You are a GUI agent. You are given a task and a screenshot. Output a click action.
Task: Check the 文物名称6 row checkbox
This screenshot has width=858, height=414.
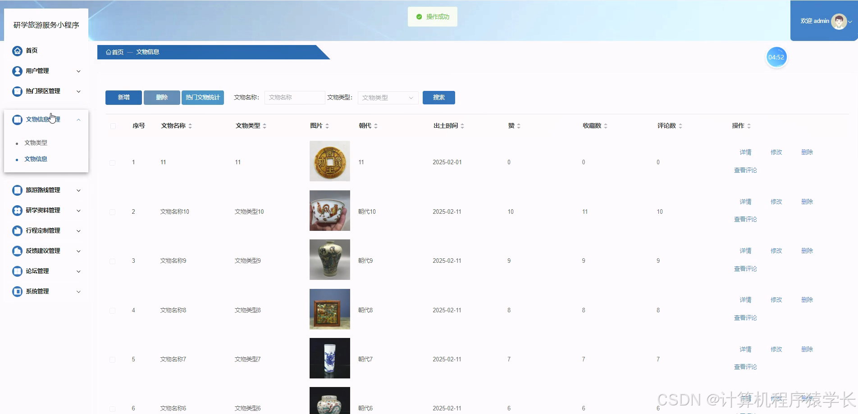(112, 409)
